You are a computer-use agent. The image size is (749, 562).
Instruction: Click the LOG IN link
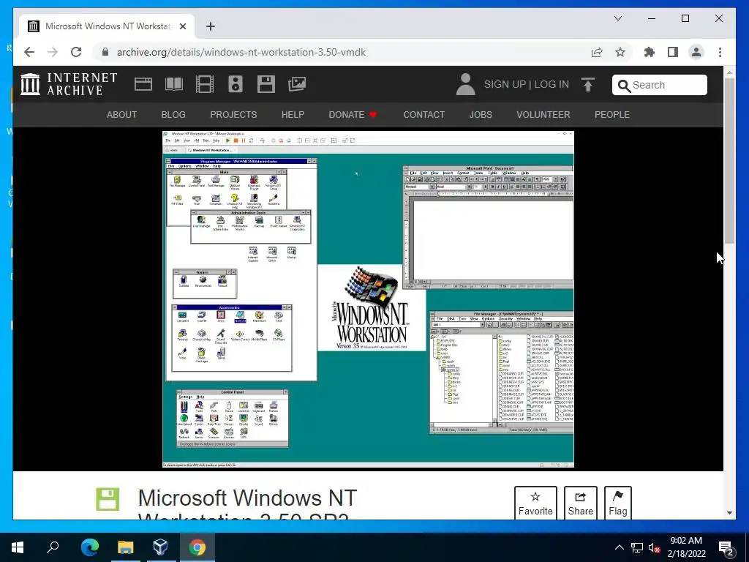point(552,85)
